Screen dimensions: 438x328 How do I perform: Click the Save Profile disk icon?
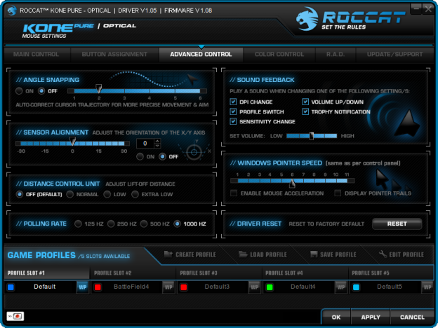pos(314,254)
